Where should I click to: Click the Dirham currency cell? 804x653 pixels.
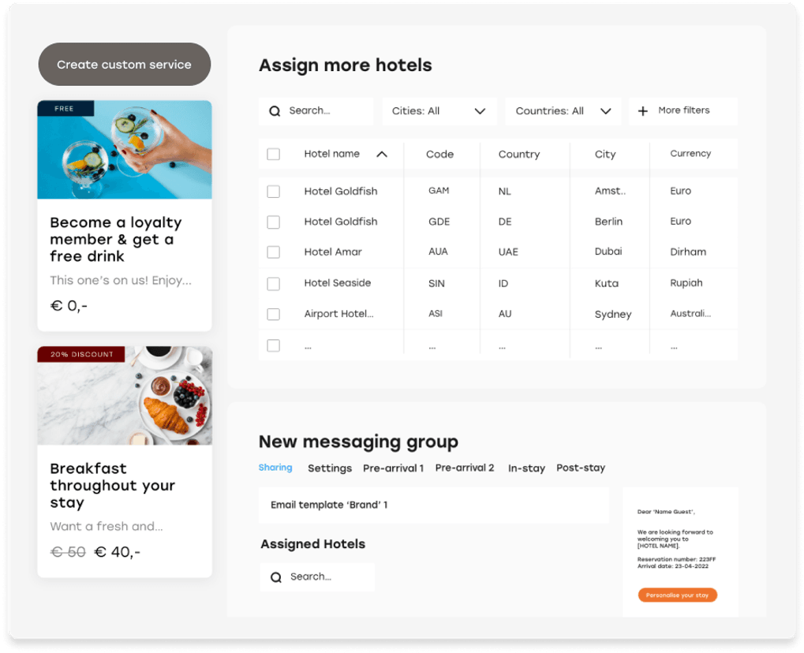pyautogui.click(x=688, y=252)
